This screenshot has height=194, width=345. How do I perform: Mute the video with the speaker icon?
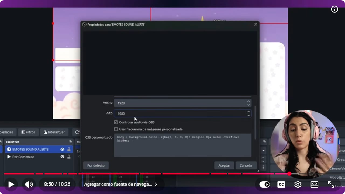point(29,184)
